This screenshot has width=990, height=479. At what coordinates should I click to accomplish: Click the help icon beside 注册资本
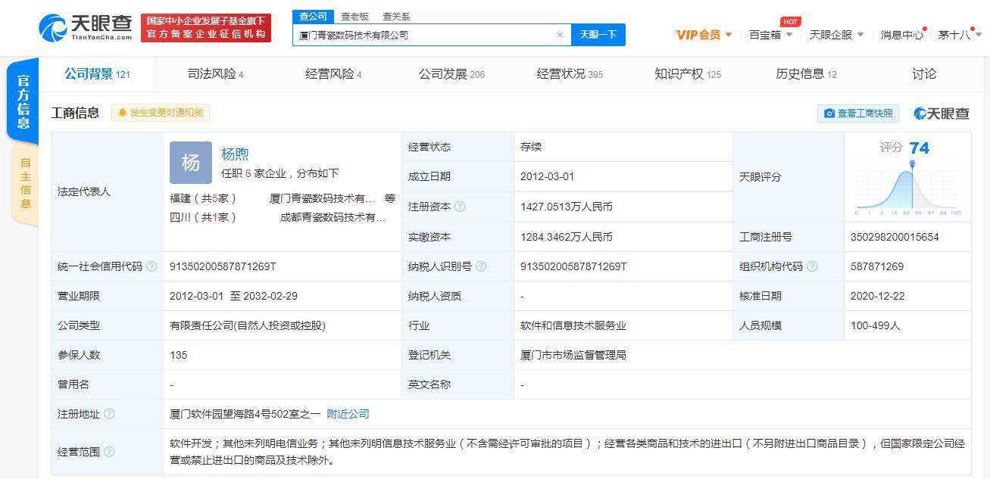460,207
